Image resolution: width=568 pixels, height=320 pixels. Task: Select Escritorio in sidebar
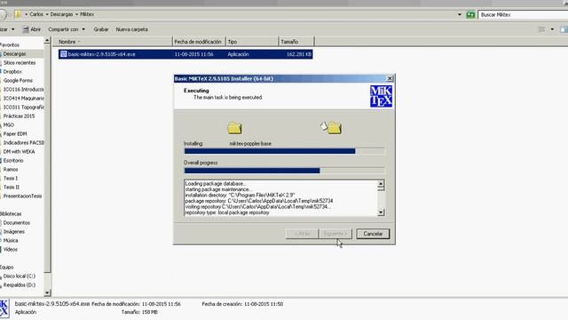(x=13, y=161)
